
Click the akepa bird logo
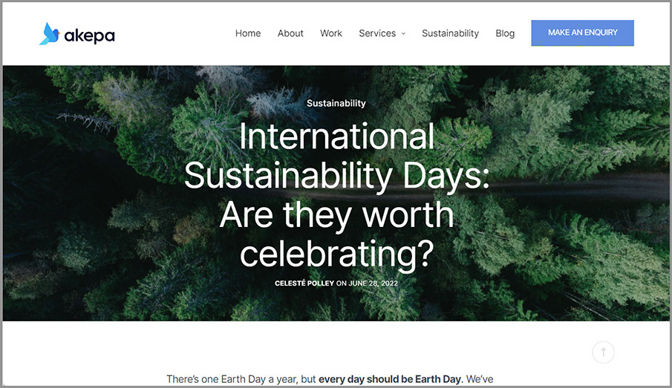[x=50, y=33]
